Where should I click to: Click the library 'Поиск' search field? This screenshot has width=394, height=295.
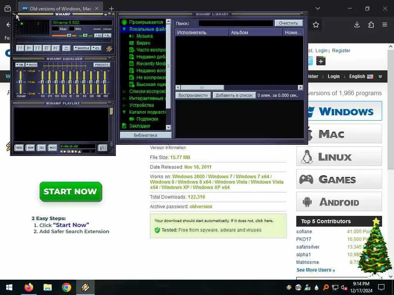point(236,23)
